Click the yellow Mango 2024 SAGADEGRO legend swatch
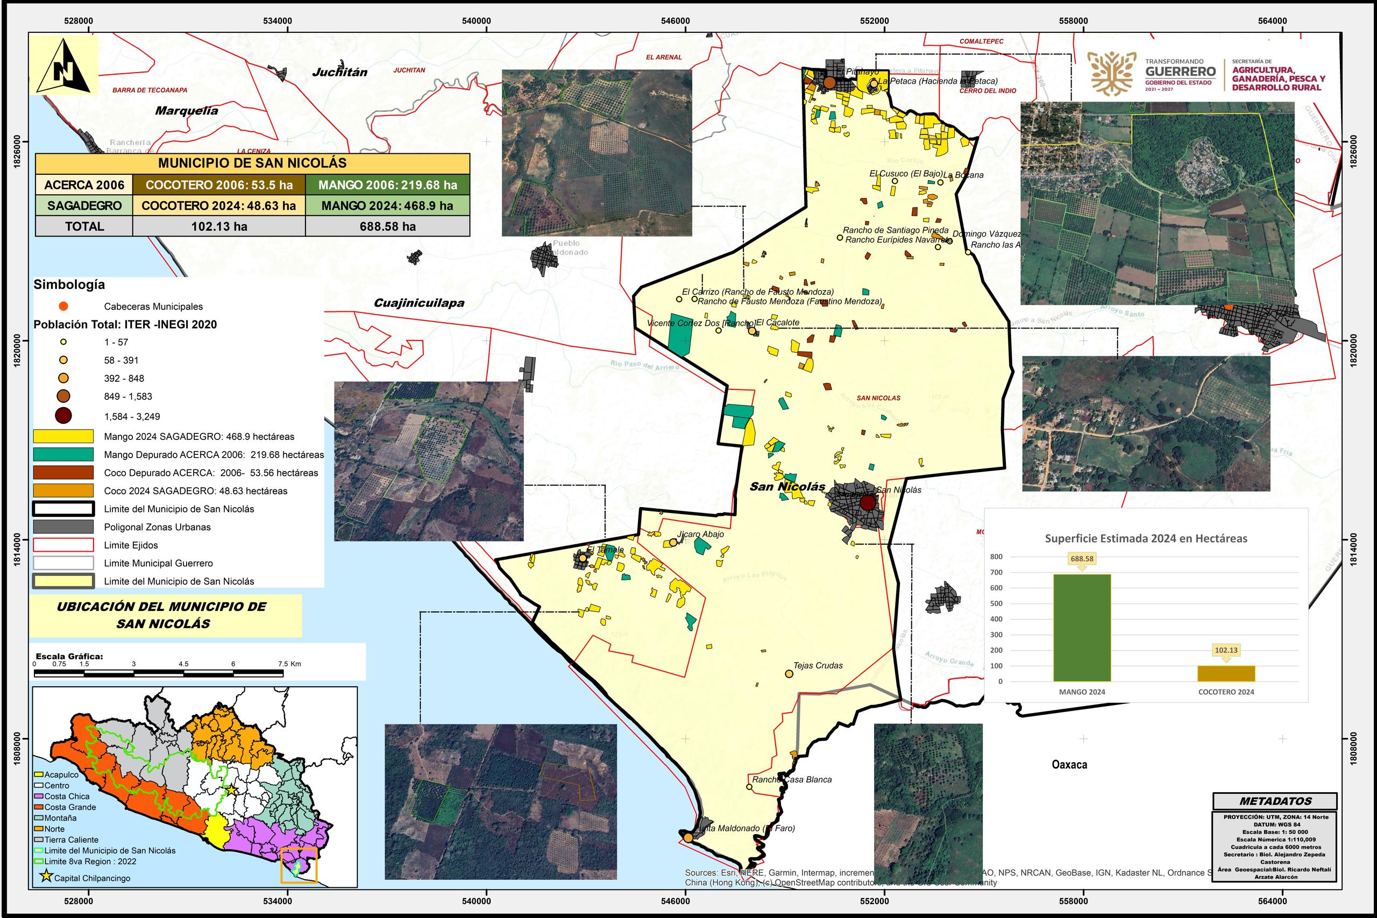Image resolution: width=1377 pixels, height=918 pixels. pyautogui.click(x=63, y=436)
